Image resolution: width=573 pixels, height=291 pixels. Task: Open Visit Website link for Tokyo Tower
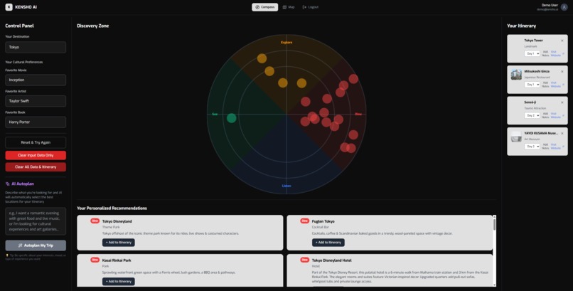tap(556, 54)
